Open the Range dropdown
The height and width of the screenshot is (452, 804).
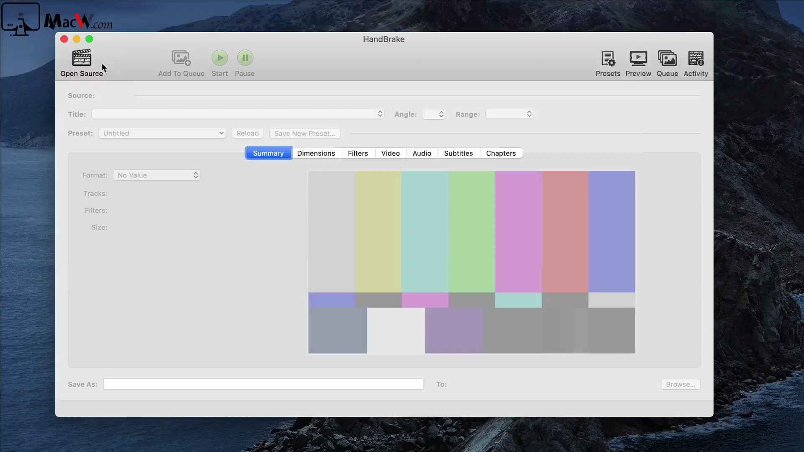coord(509,114)
